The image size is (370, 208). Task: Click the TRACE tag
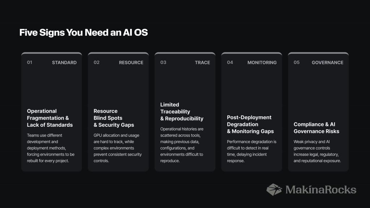[x=202, y=62]
